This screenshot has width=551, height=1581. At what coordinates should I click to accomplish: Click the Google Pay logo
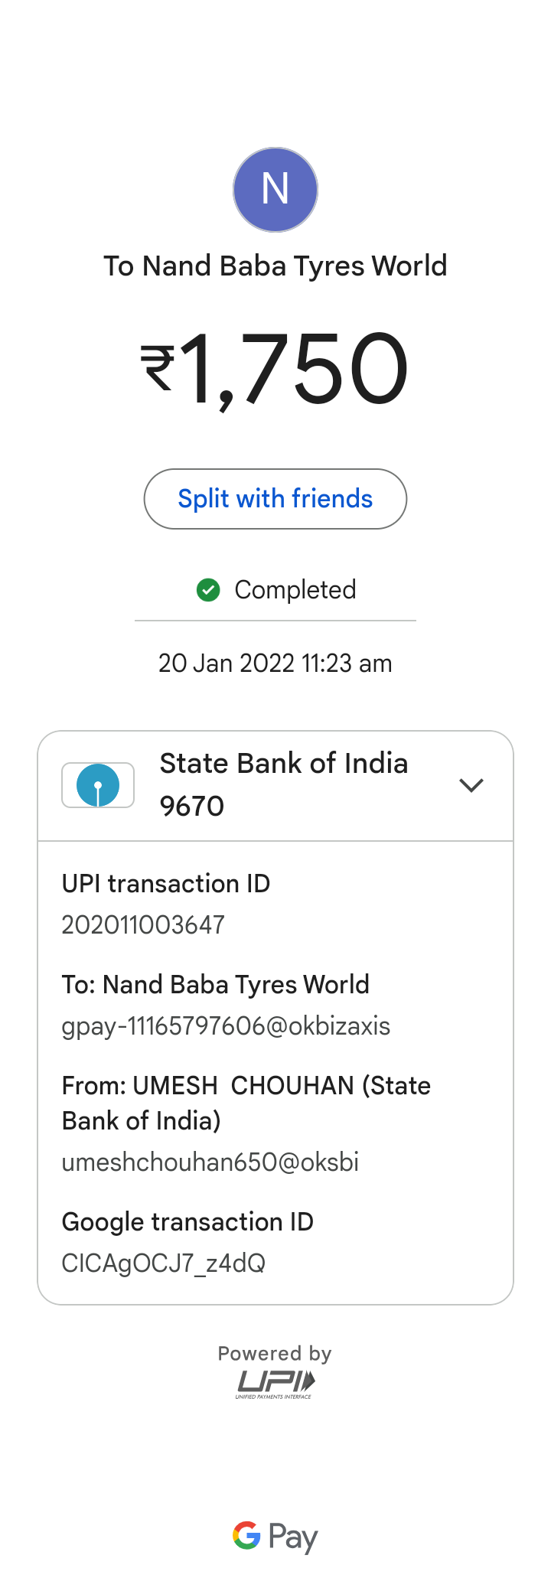click(275, 1536)
